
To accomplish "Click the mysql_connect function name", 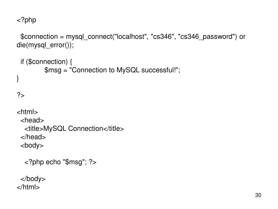I will [x=89, y=37].
